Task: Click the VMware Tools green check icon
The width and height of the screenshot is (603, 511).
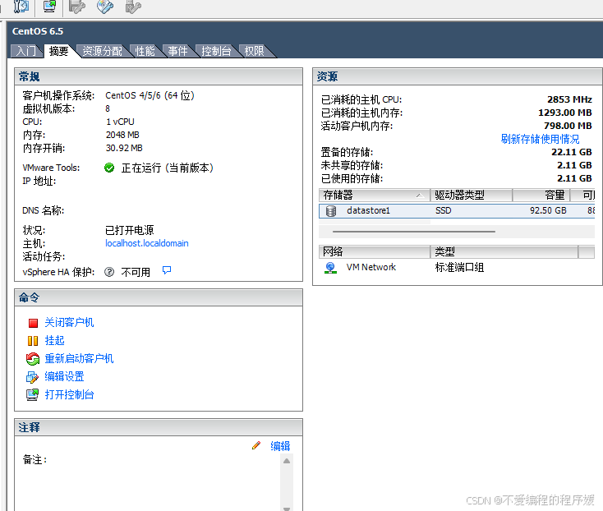Action: [x=109, y=168]
